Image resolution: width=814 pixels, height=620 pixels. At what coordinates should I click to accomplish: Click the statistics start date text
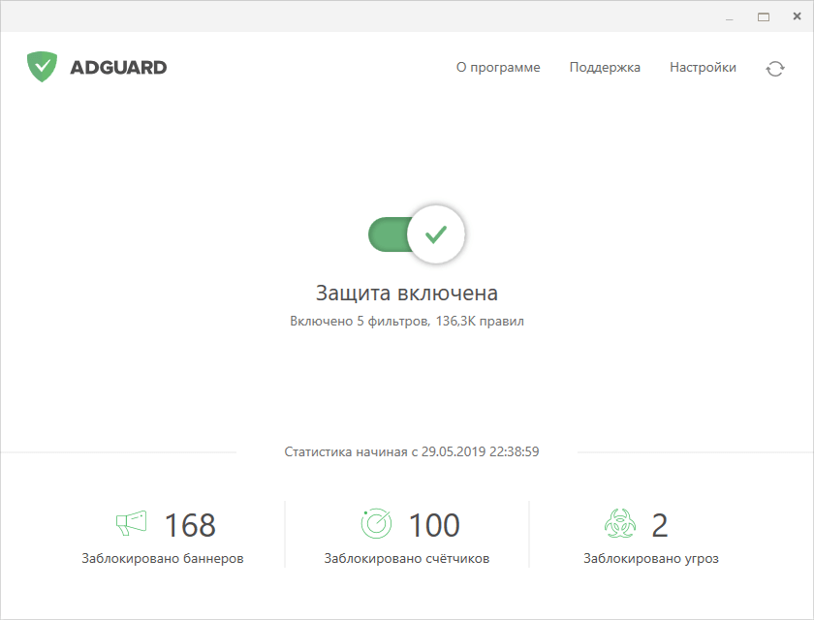[x=412, y=450]
